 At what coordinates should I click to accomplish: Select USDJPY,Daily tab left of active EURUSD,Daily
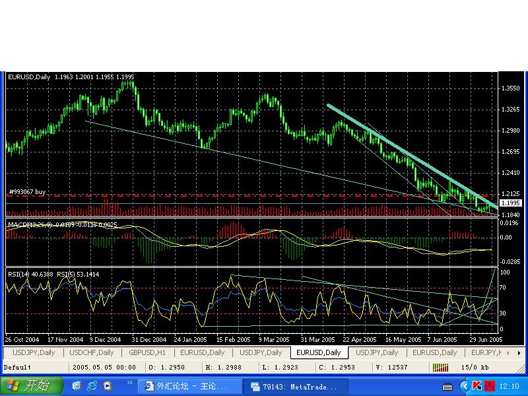[261, 352]
